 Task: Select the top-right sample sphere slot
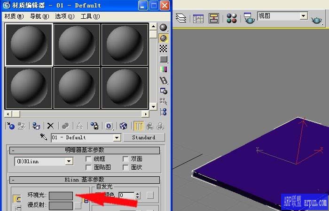(x=125, y=45)
